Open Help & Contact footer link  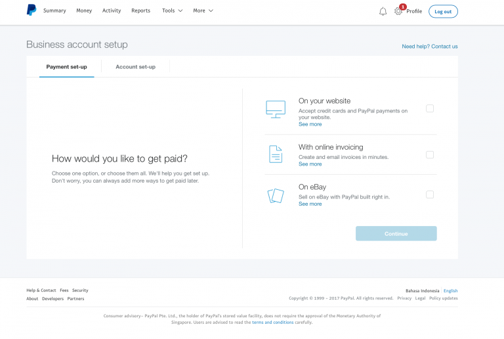click(x=41, y=290)
